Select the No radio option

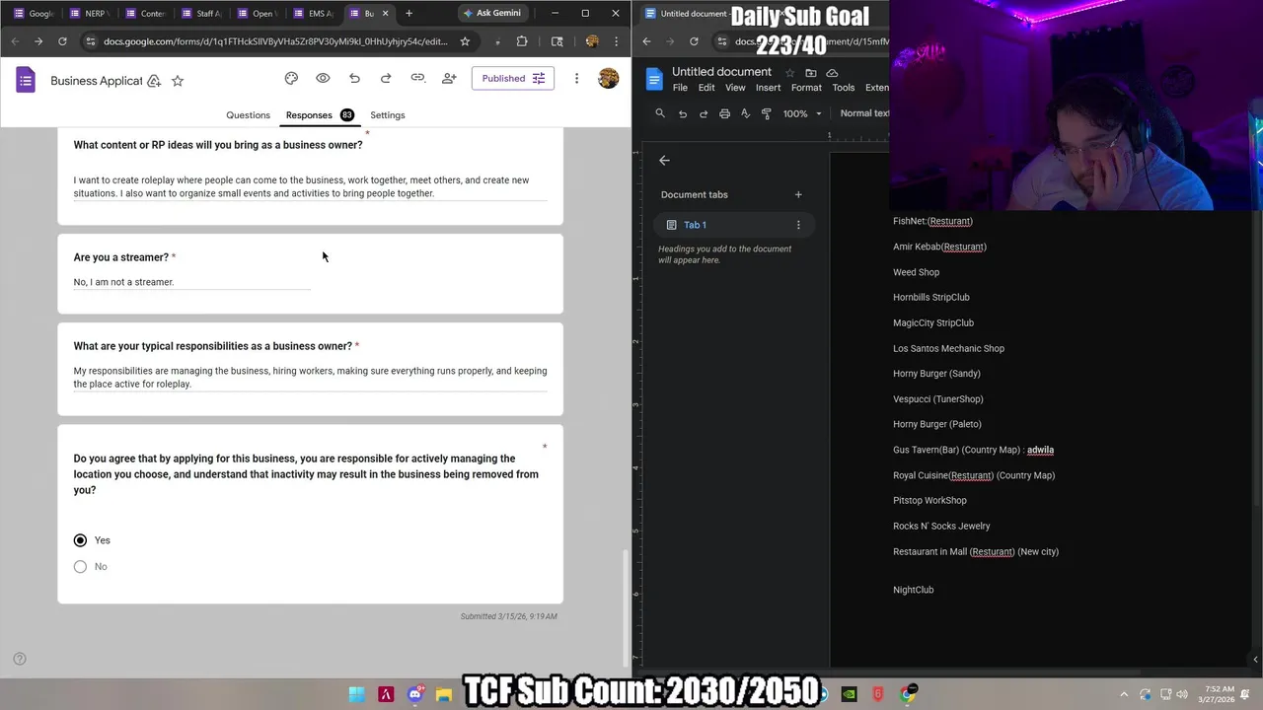[x=80, y=566]
